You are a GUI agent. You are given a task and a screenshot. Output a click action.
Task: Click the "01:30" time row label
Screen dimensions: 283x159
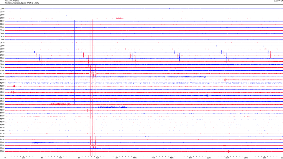pos(2,18)
